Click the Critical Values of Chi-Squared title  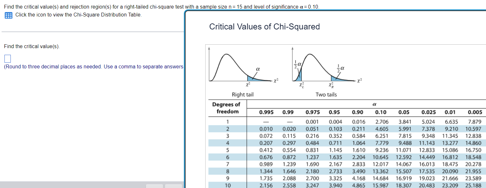[x=264, y=27]
